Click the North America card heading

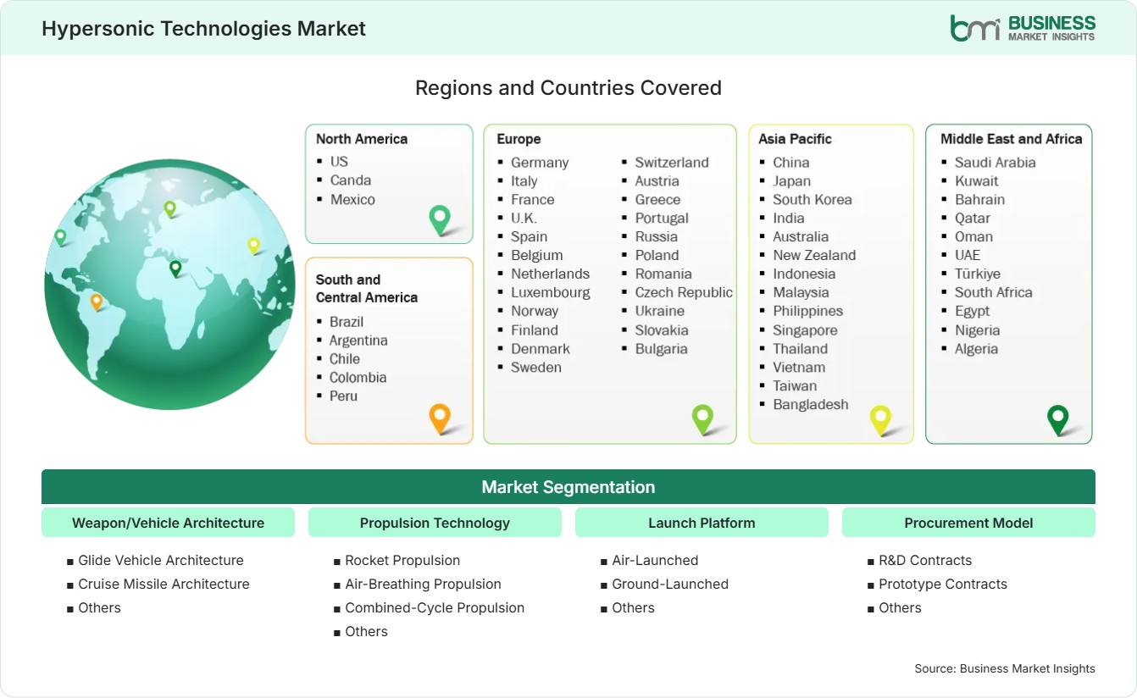pos(362,139)
